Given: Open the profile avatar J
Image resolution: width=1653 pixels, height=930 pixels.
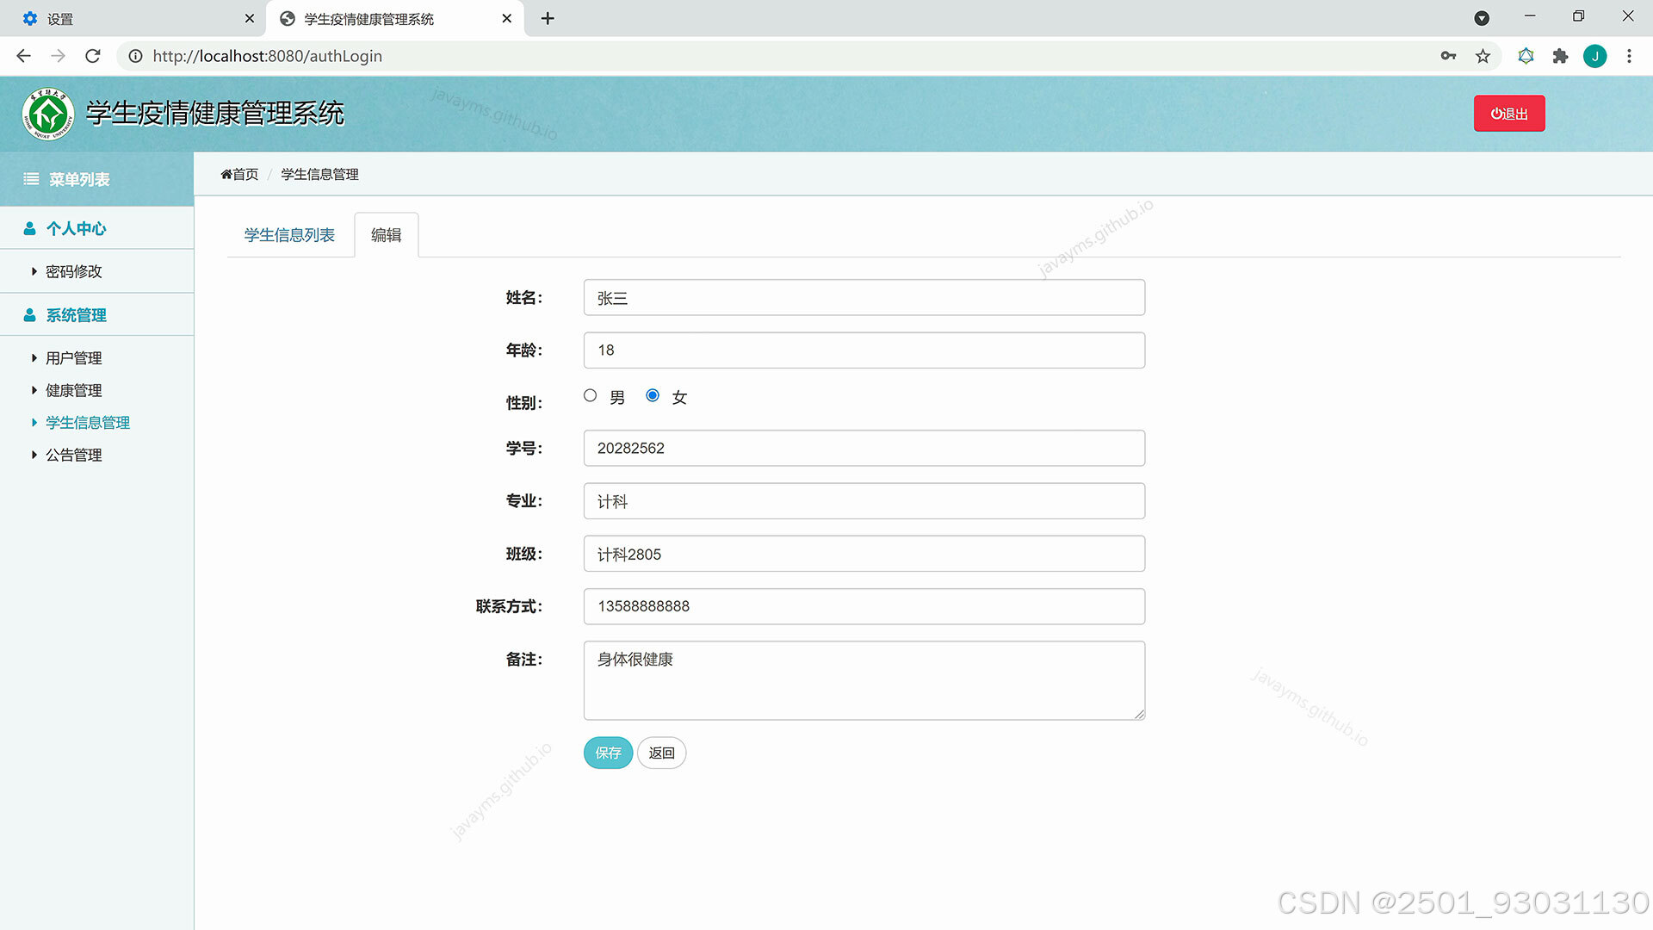Looking at the screenshot, I should pos(1594,56).
